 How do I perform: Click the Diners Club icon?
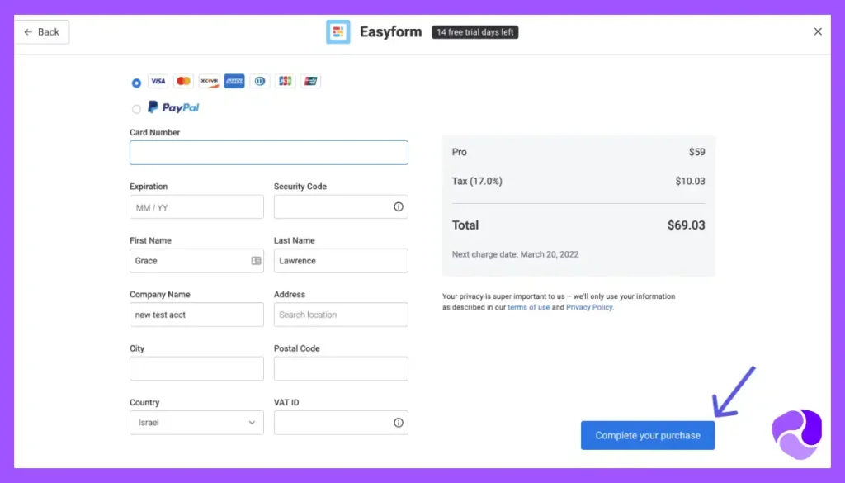click(x=259, y=81)
